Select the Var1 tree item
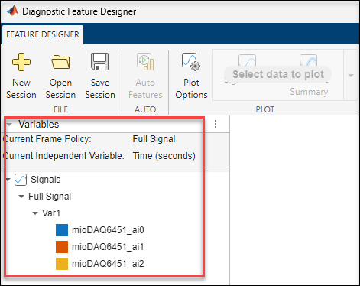 pyautogui.click(x=51, y=213)
